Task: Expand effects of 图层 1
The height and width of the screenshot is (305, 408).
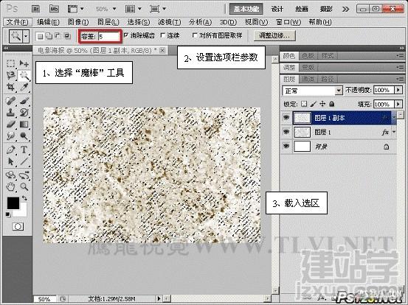Action: pyautogui.click(x=394, y=132)
